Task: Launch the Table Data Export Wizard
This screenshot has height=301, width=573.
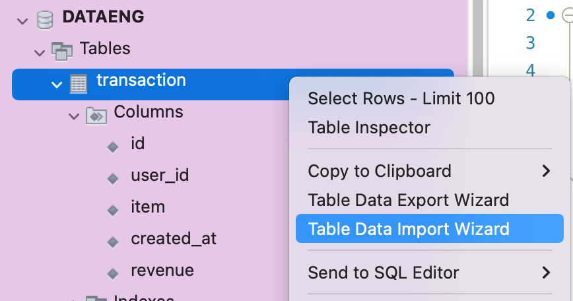Action: tap(409, 200)
